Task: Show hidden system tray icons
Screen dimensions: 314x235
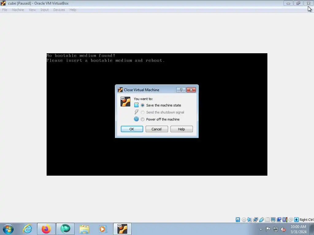Action: (261, 229)
